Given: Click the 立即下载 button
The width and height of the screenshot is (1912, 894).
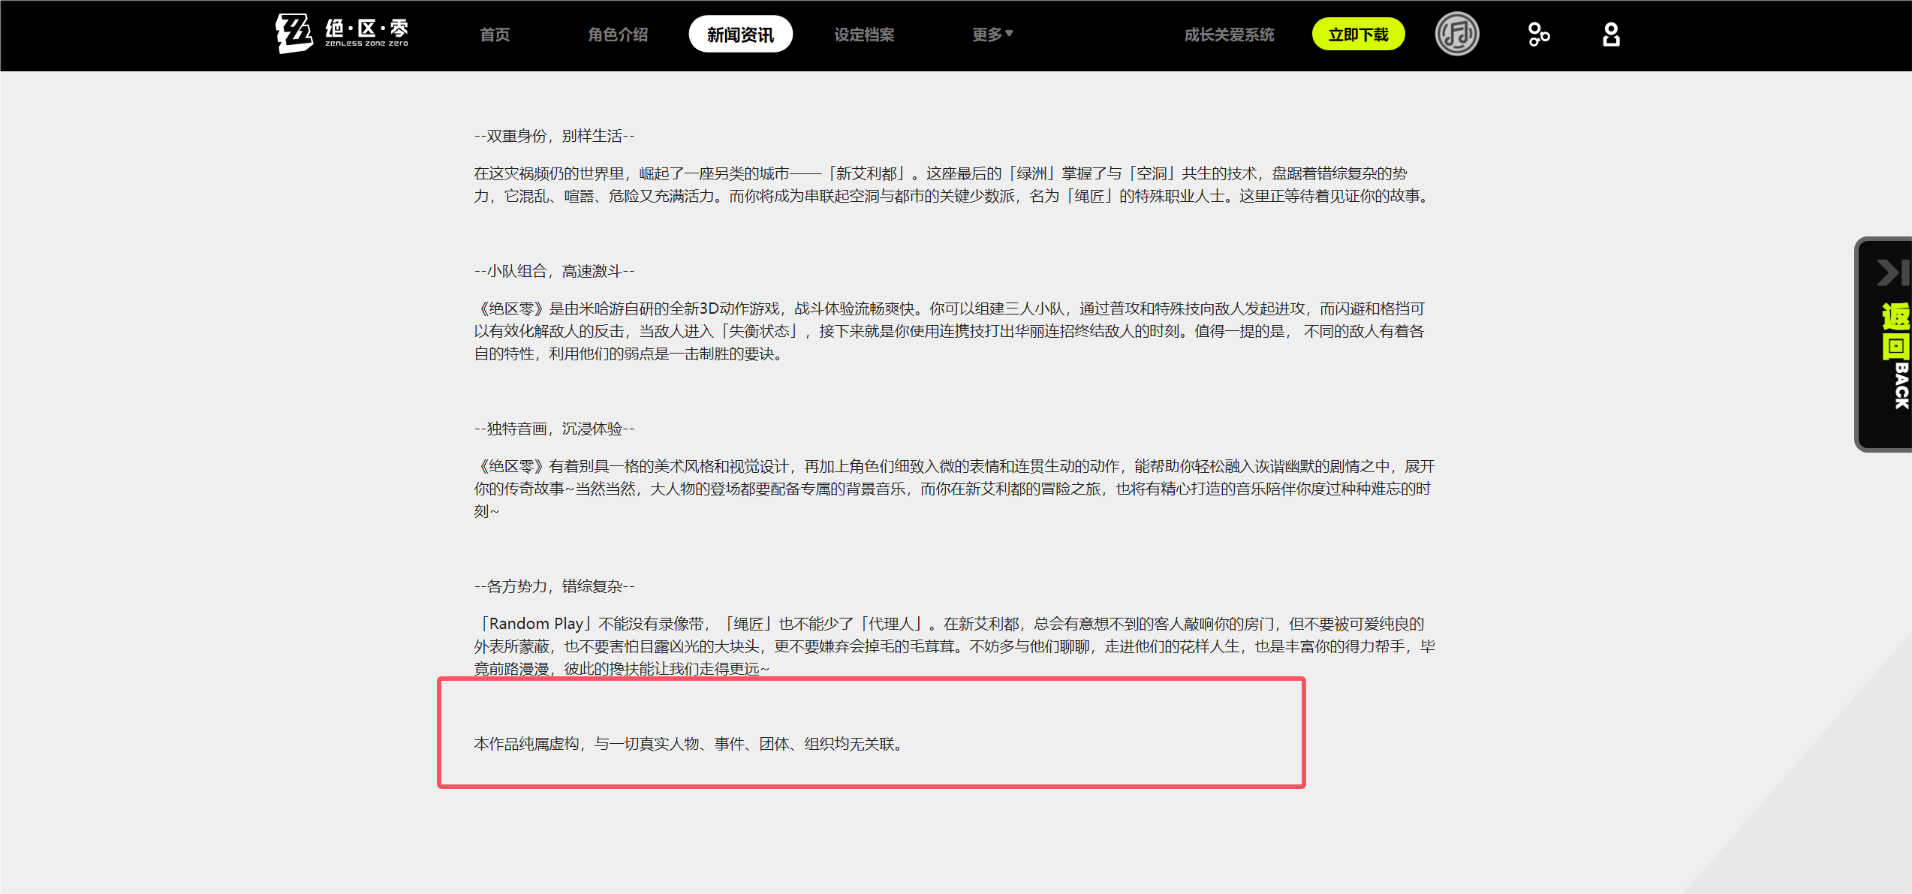Looking at the screenshot, I should point(1358,35).
